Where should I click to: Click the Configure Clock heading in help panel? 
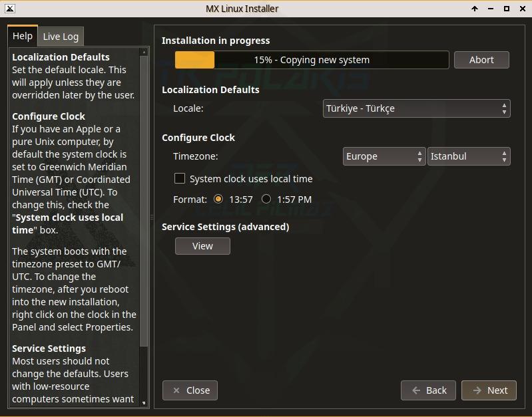coord(49,116)
